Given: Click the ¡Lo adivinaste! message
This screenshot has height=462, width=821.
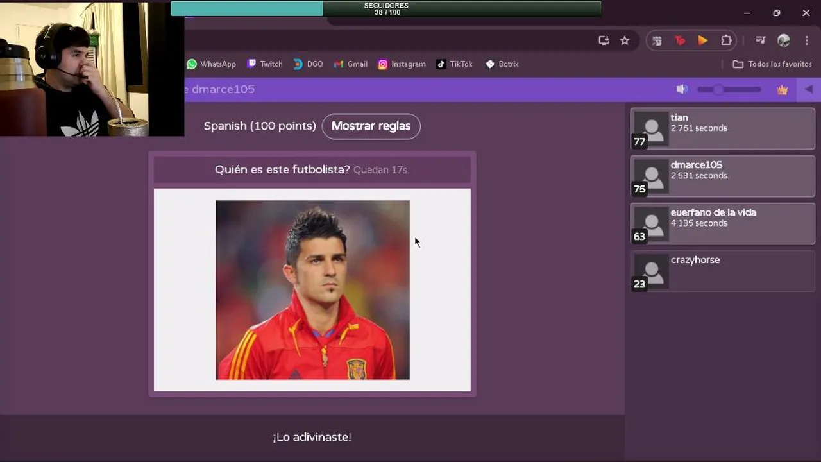Looking at the screenshot, I should coord(312,437).
